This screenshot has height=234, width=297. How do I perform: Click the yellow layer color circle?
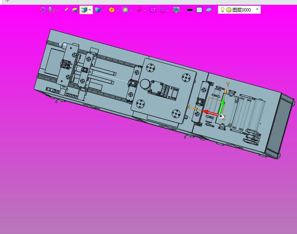coord(229,10)
